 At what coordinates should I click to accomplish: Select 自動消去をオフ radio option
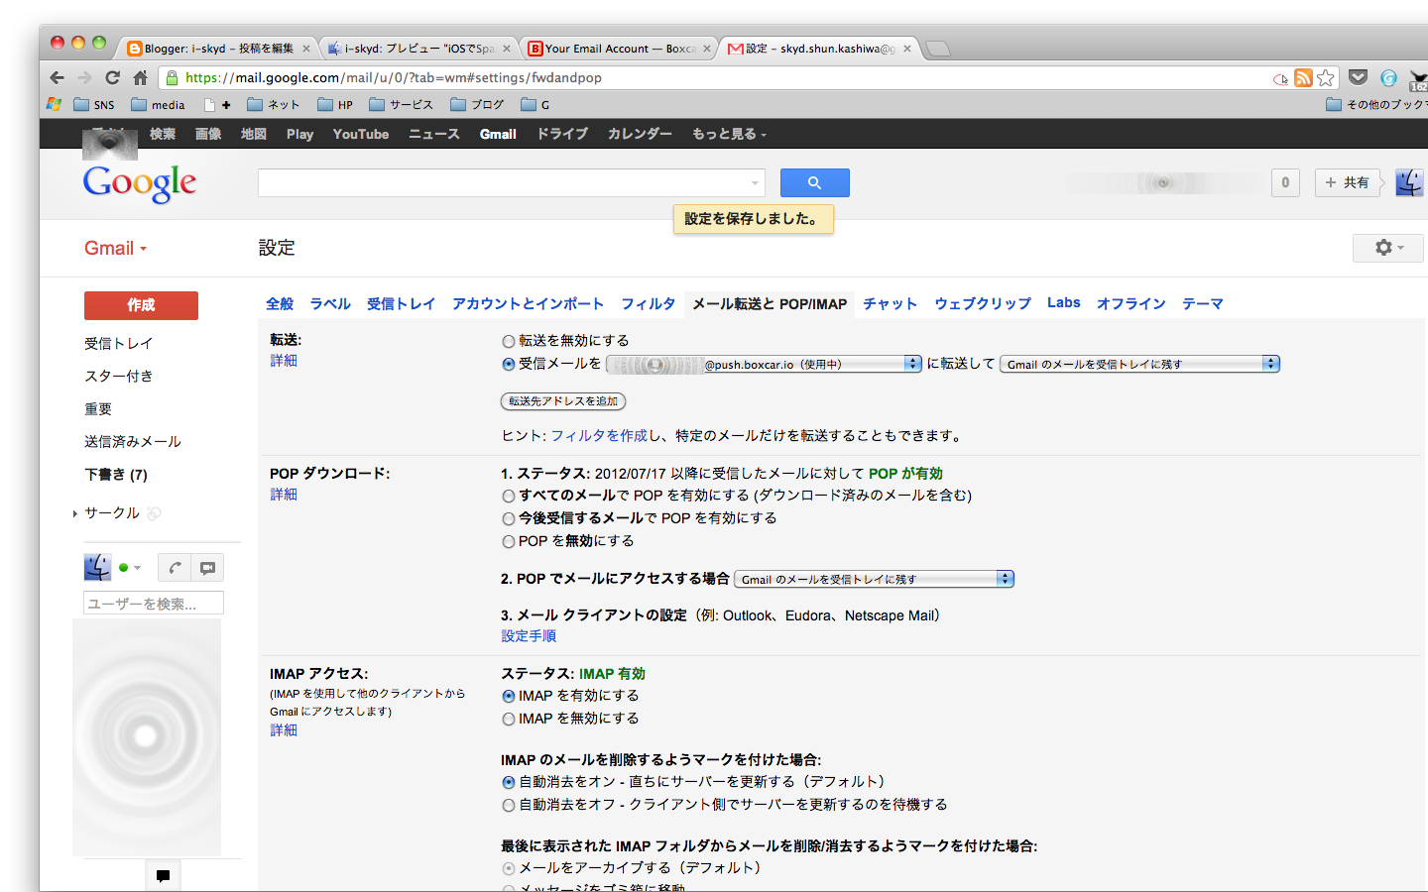click(509, 805)
